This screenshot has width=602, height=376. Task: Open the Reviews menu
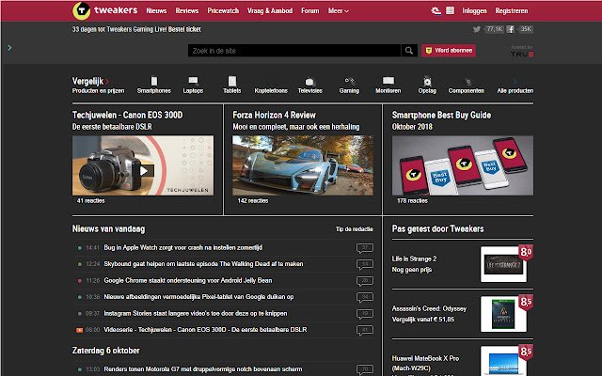[187, 10]
